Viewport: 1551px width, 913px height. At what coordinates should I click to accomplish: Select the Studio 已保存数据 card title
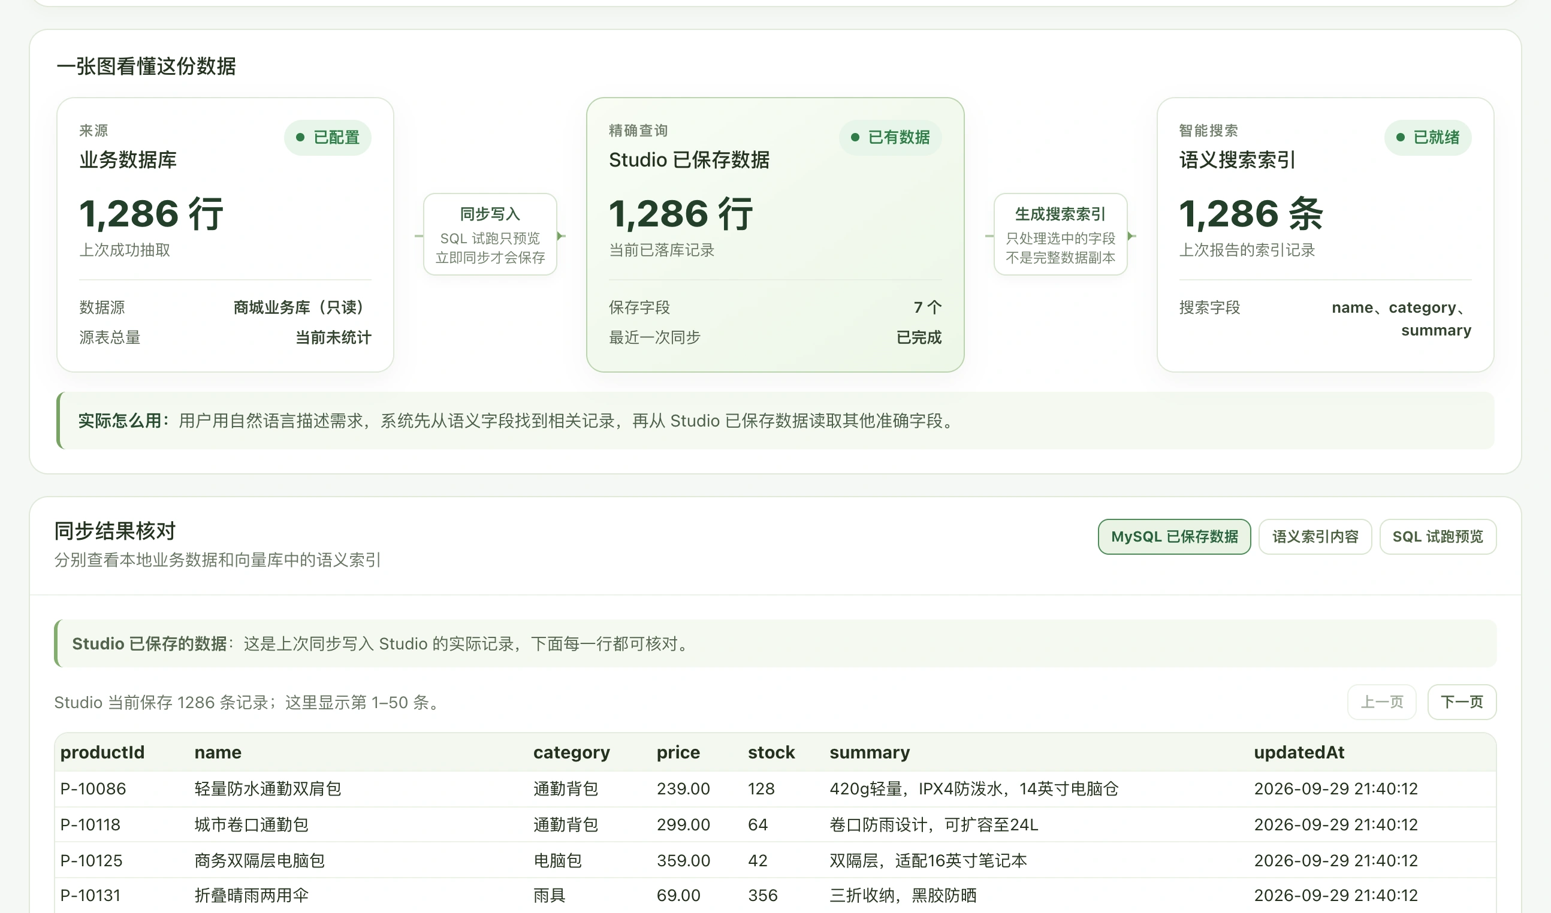689,160
